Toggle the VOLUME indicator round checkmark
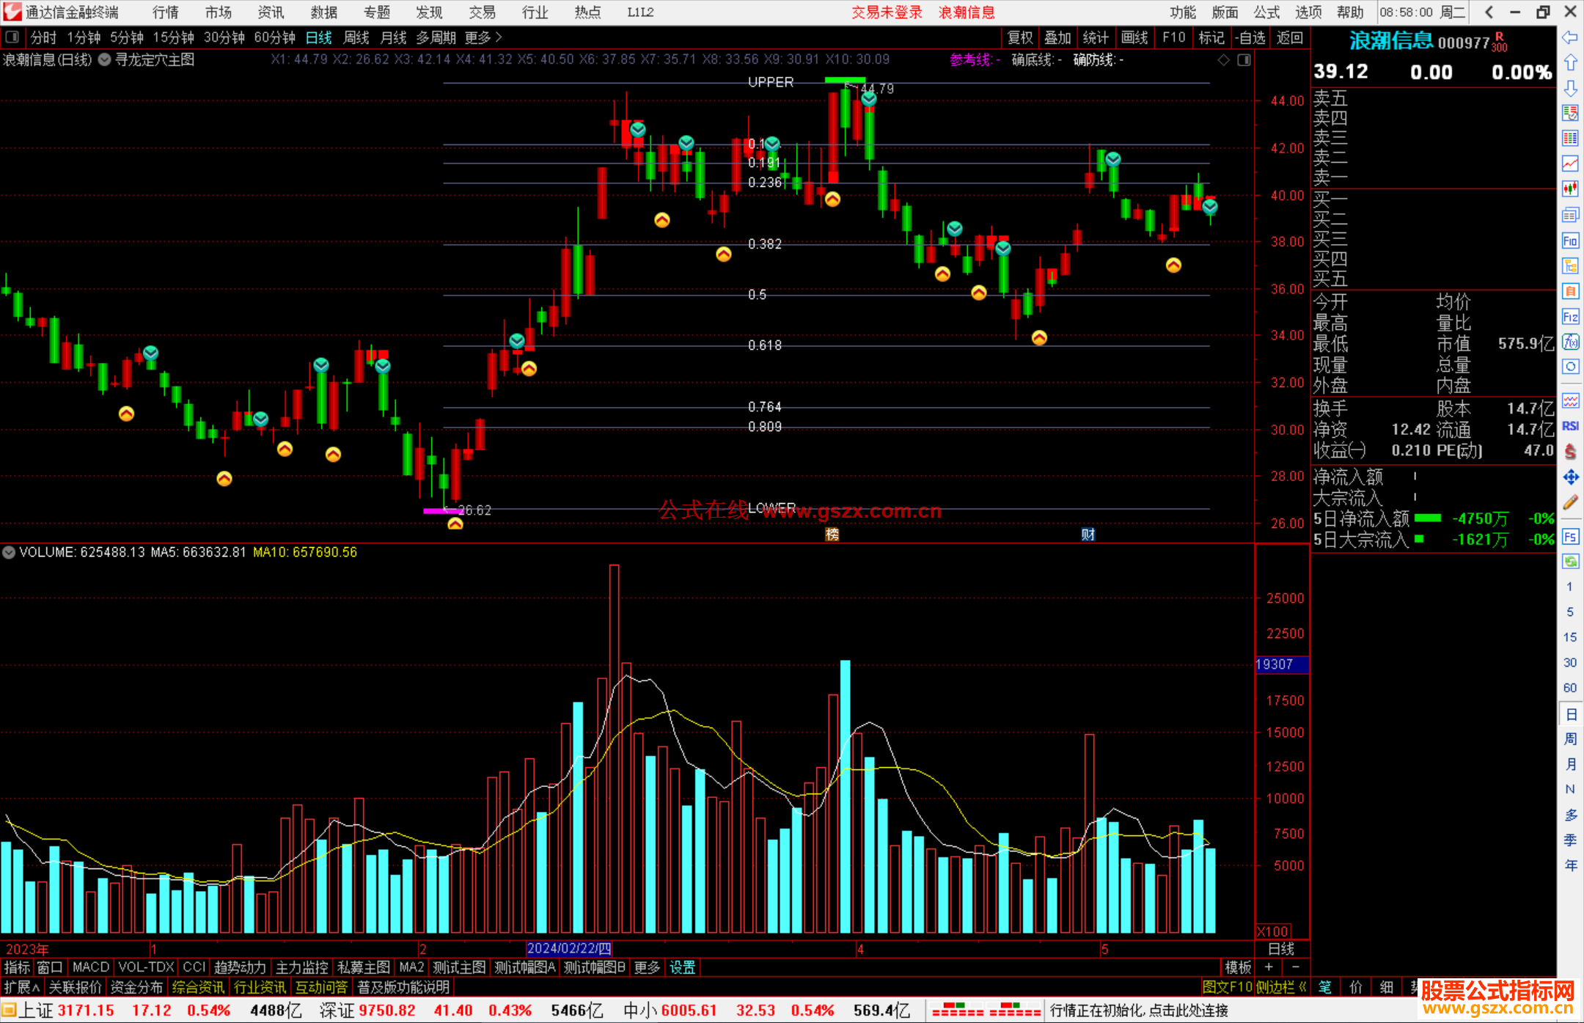This screenshot has height=1023, width=1584. click(9, 552)
